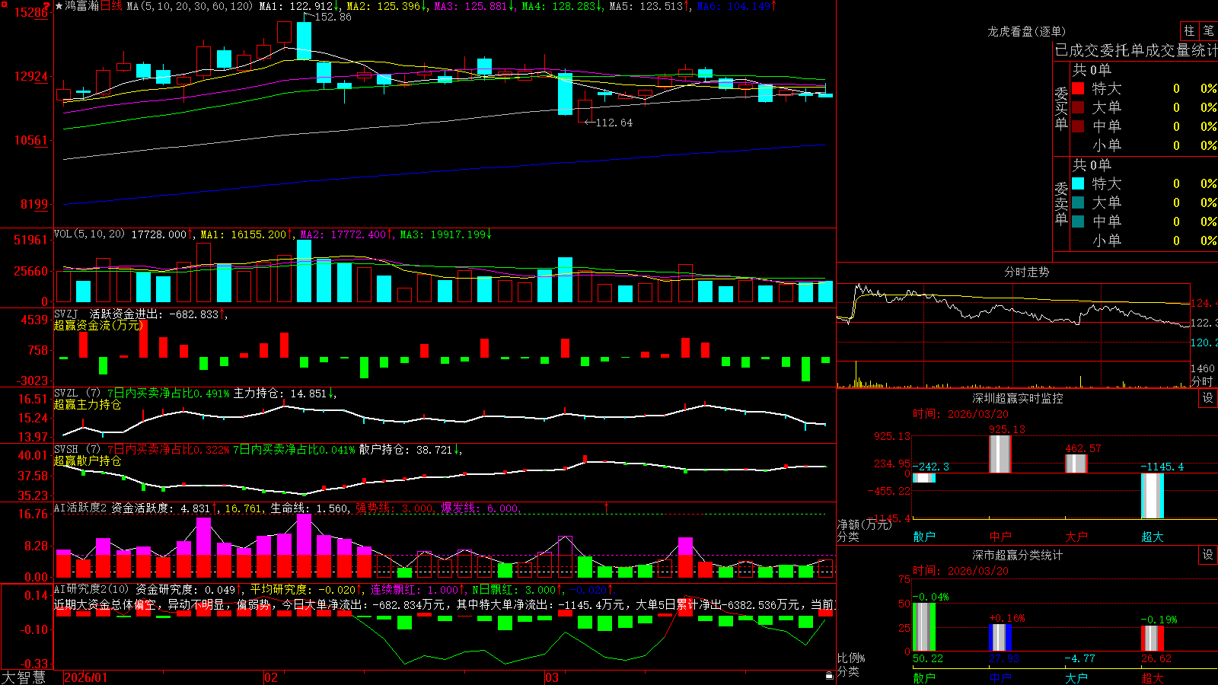This screenshot has width=1218, height=685.
Task: Click the -4.77 大户 ratio value
Action: (x=1079, y=658)
